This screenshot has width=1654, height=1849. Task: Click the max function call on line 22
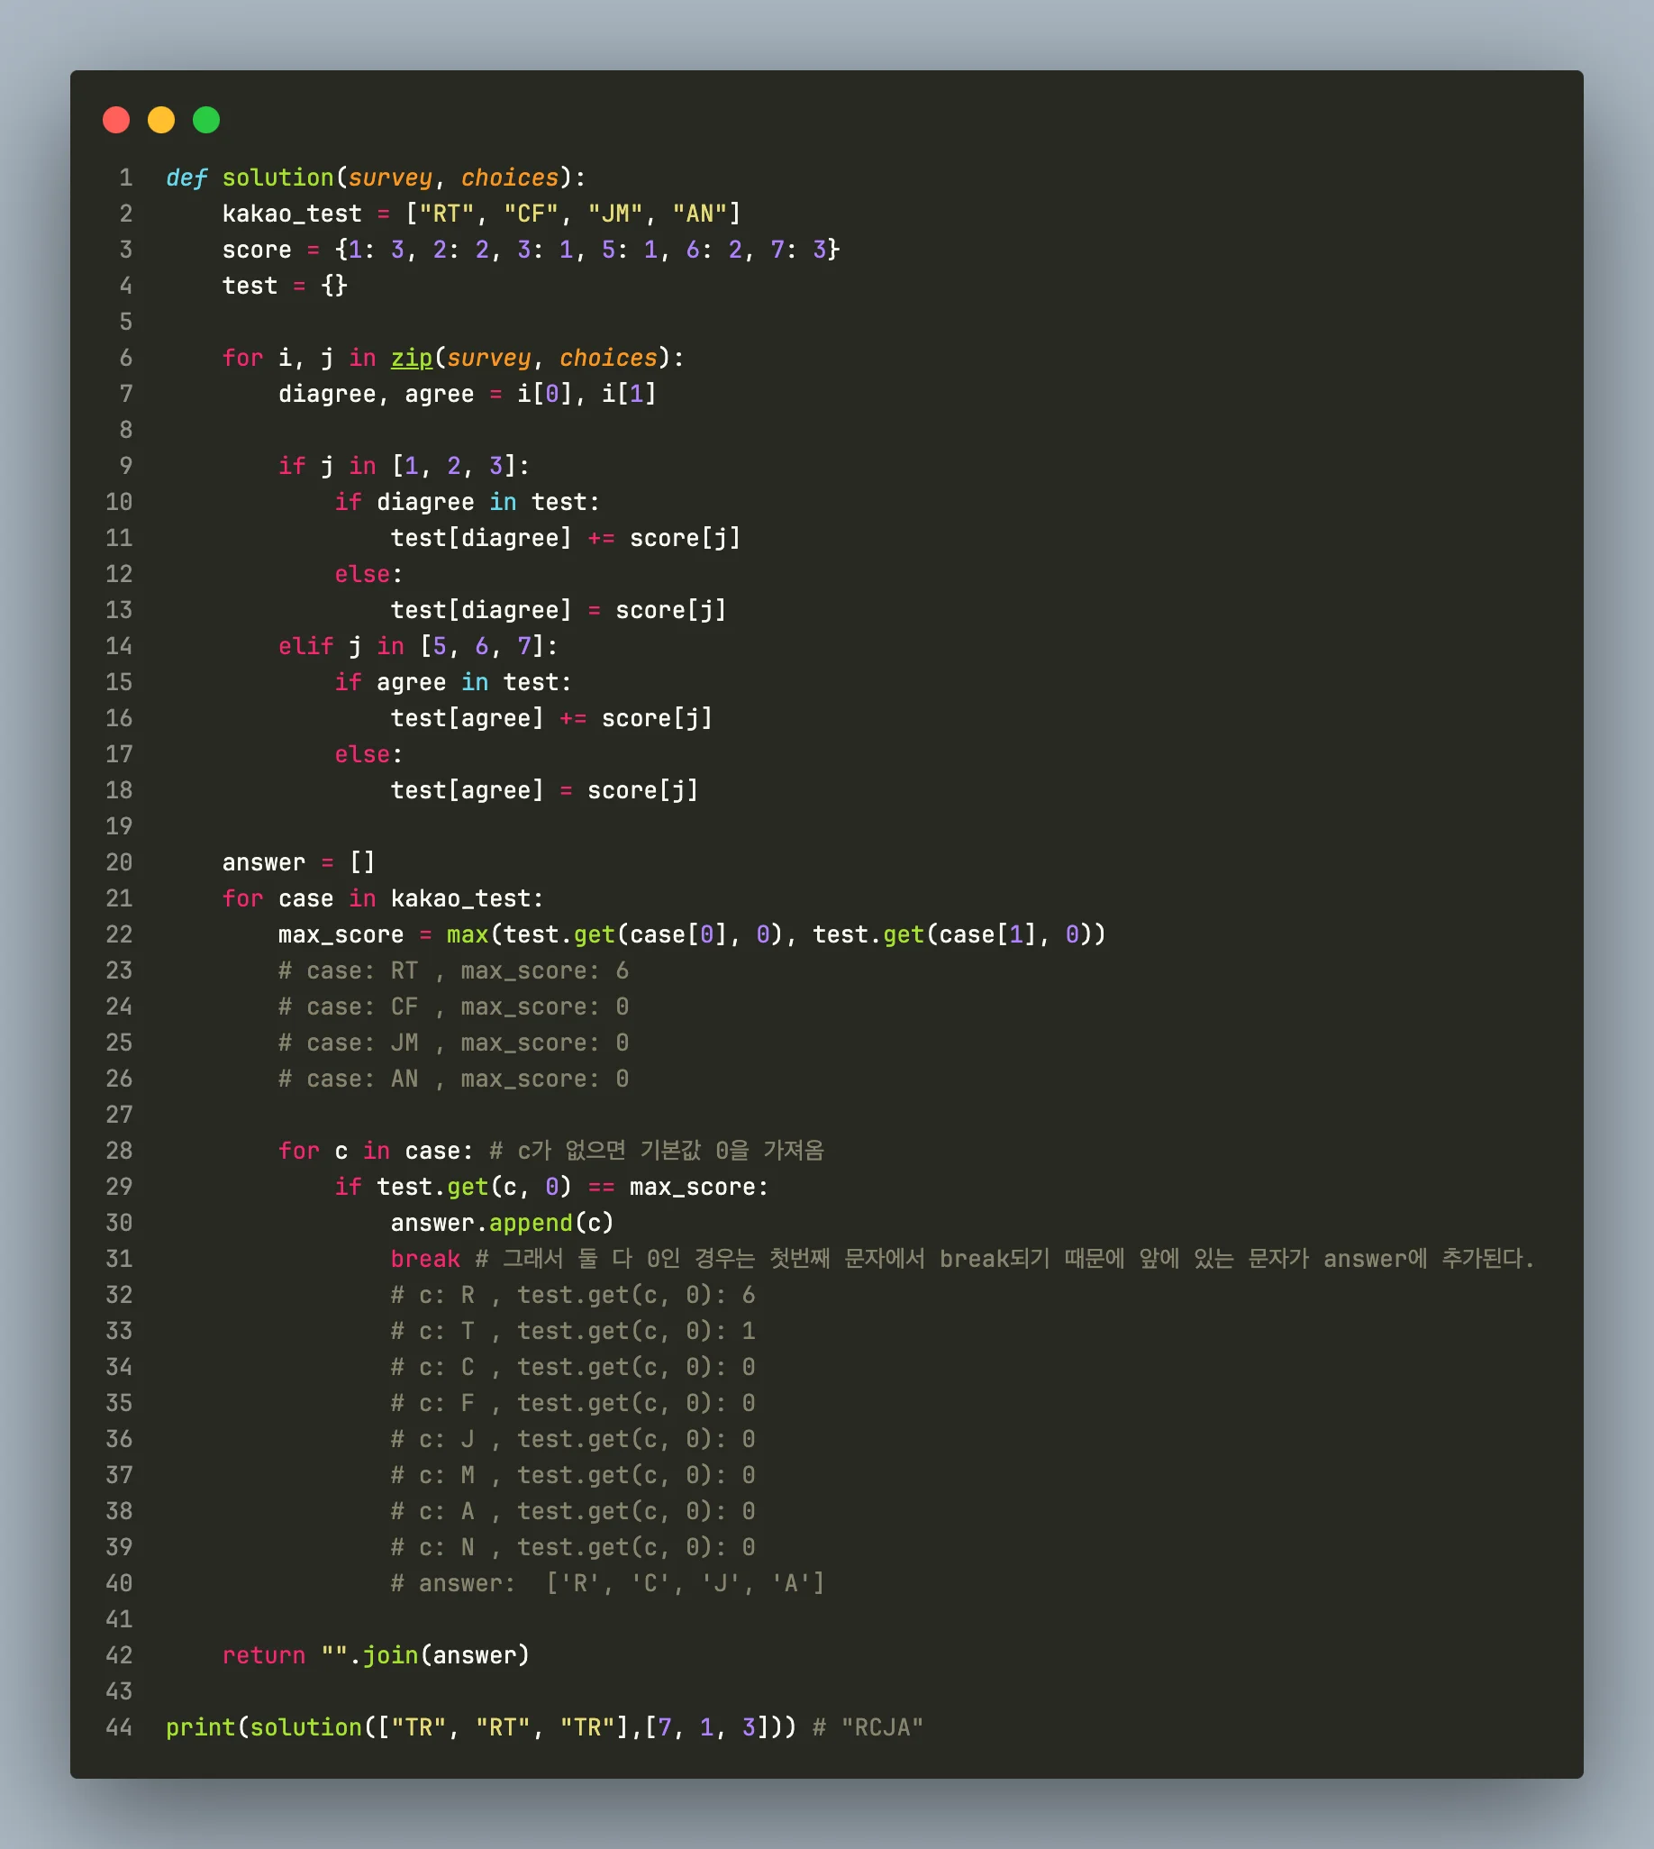pos(468,934)
